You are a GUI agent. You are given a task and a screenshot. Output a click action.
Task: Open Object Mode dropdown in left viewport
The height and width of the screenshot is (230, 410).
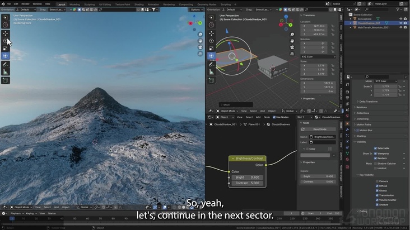[21, 207]
